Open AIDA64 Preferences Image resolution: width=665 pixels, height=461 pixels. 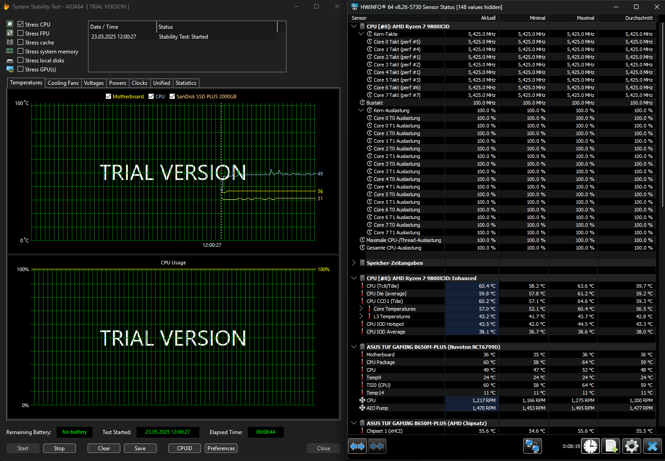click(221, 448)
